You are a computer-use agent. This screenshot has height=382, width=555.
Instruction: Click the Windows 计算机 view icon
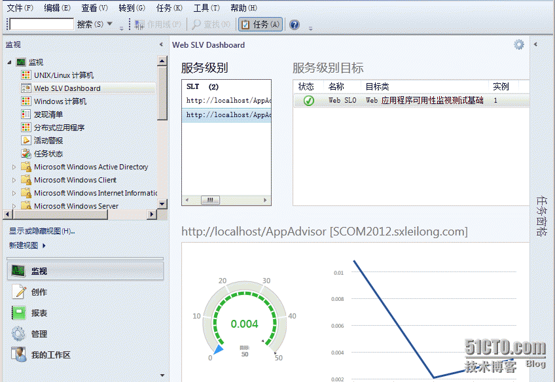click(26, 101)
